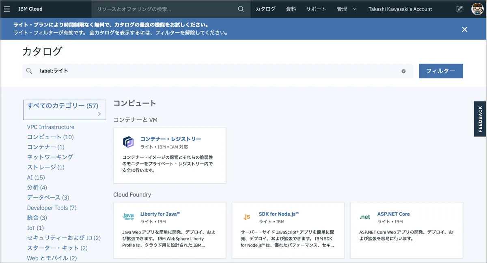Open the カタログ menu item

[265, 9]
